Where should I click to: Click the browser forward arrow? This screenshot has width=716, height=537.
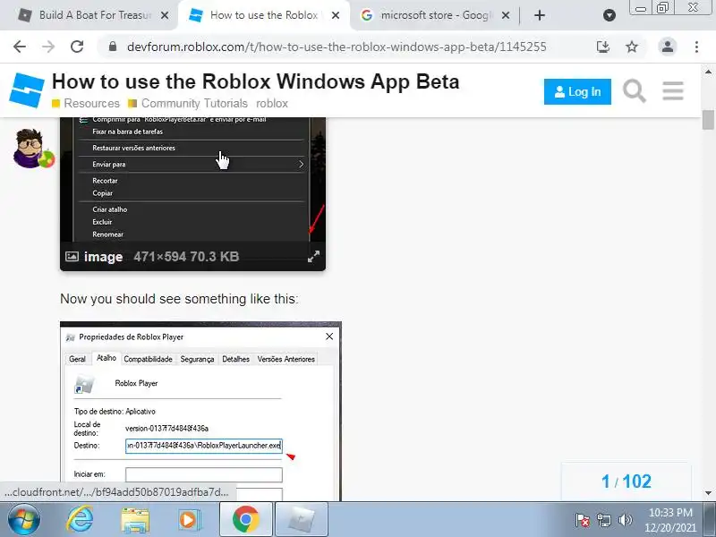coord(48,47)
